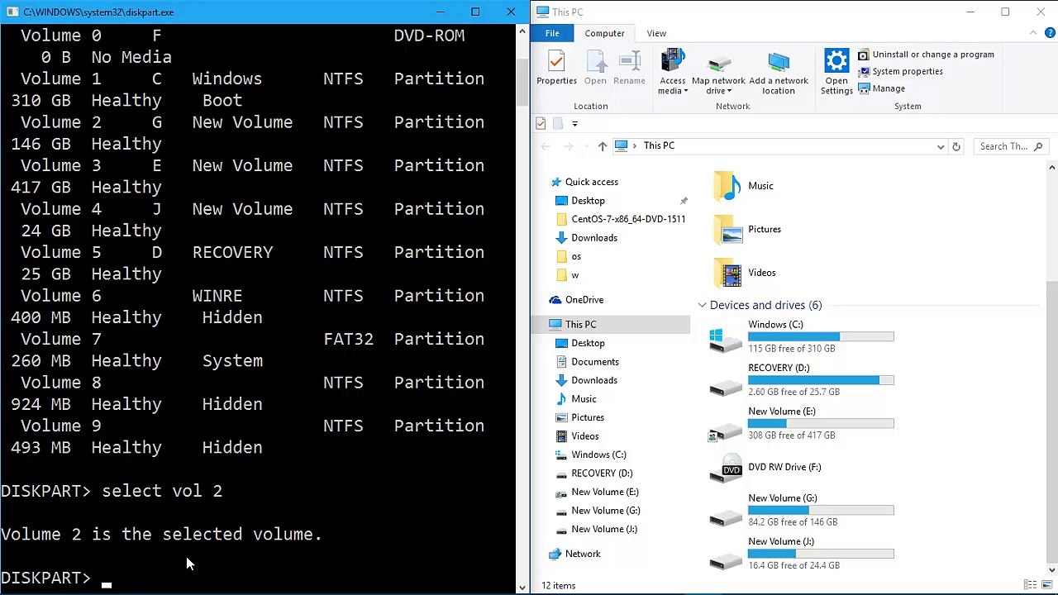Click '12 items' in status bar
The width and height of the screenshot is (1058, 595).
pyautogui.click(x=558, y=585)
